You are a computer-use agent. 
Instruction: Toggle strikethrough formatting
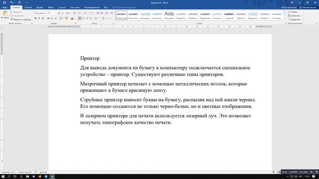tap(48, 18)
